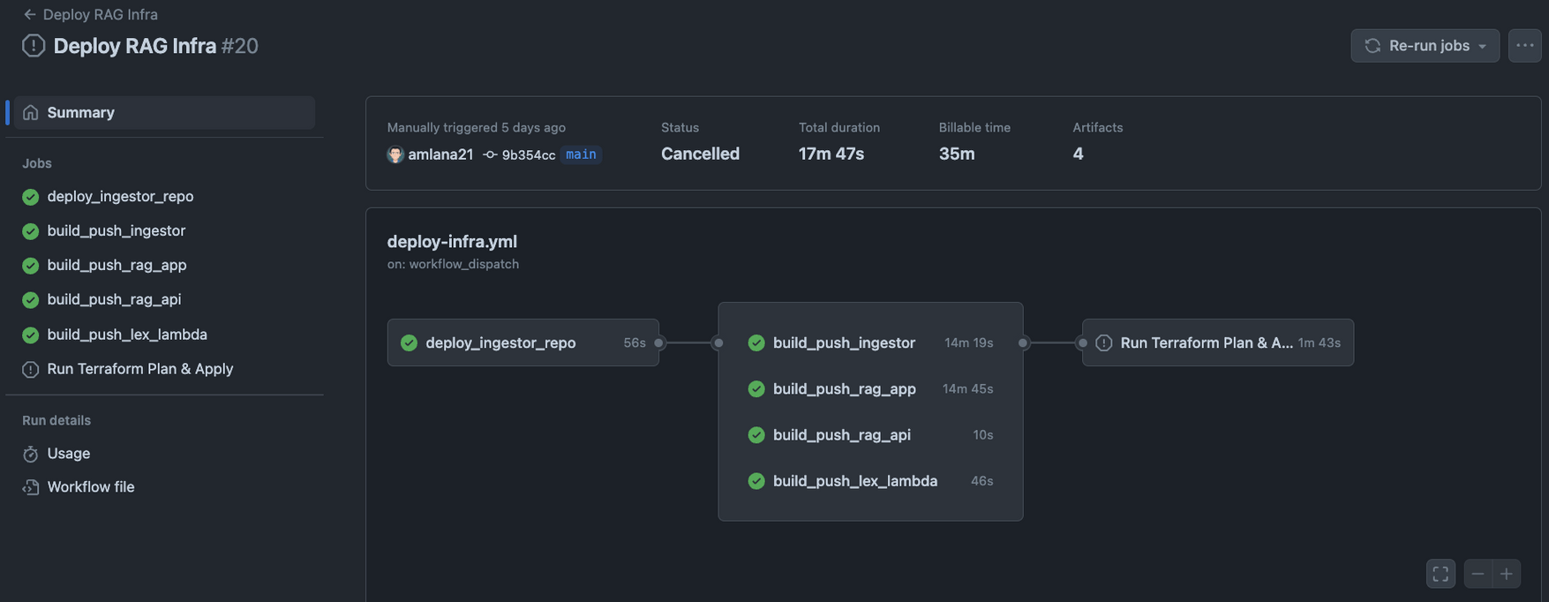The image size is (1549, 602).
Task: Click check icon on graph deploy_ingestor_repo node
Action: coord(409,342)
